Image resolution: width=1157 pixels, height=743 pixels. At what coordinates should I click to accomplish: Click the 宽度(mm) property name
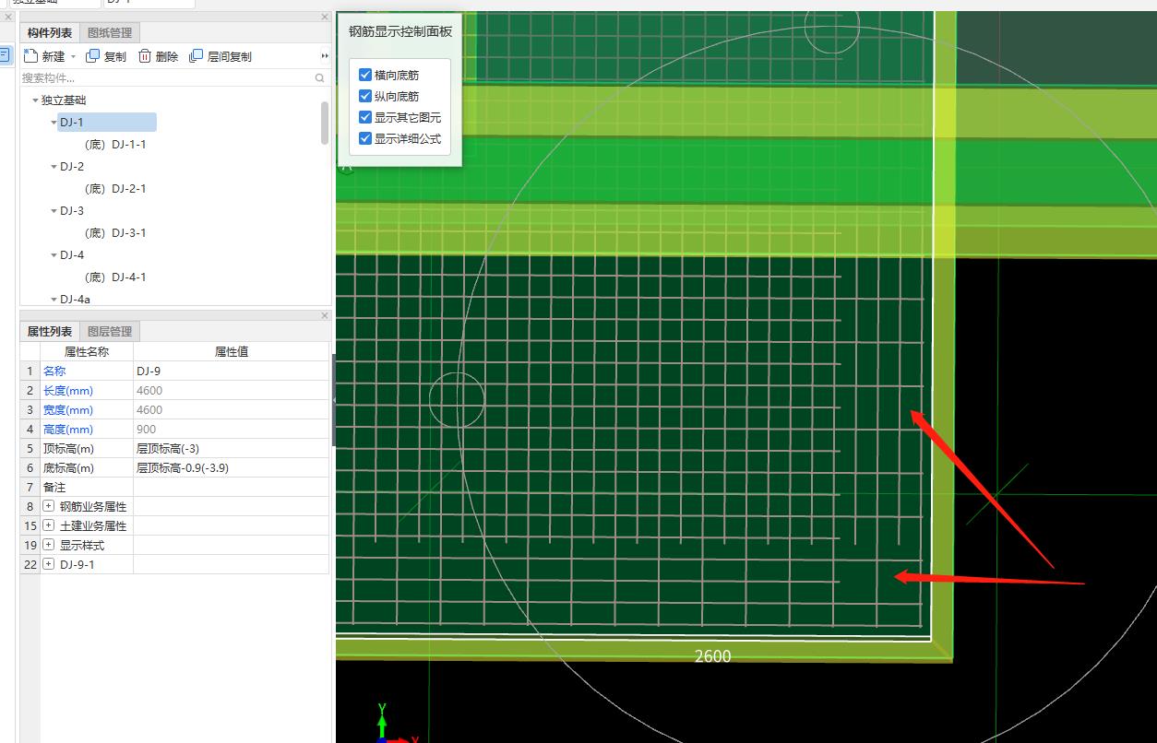pos(68,409)
